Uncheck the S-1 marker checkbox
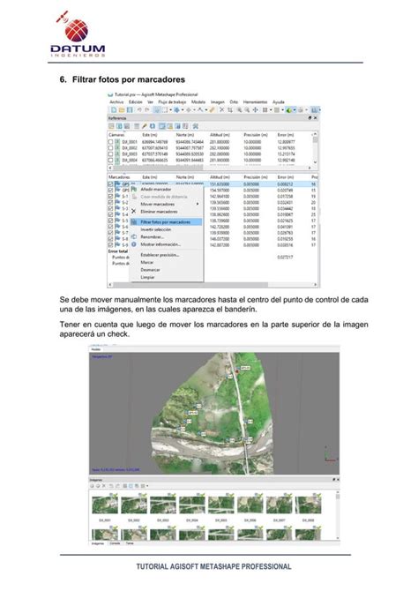The height and width of the screenshot is (591, 418). (x=110, y=197)
